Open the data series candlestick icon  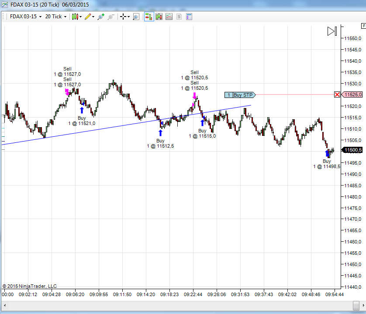[159, 17]
